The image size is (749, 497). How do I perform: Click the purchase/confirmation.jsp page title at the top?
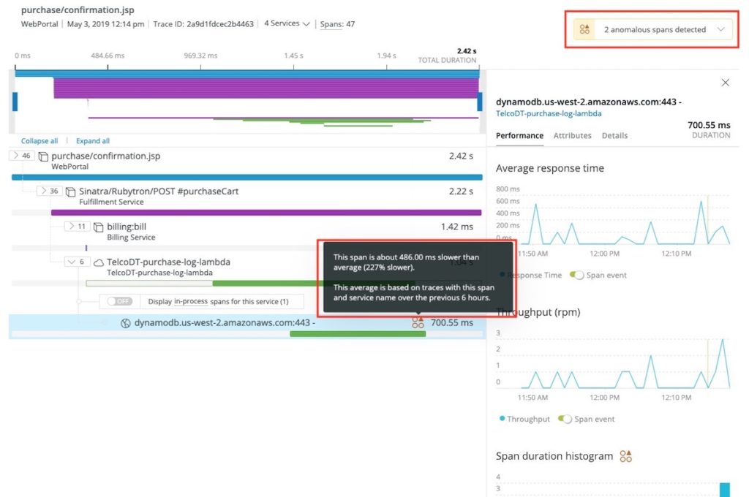point(78,10)
